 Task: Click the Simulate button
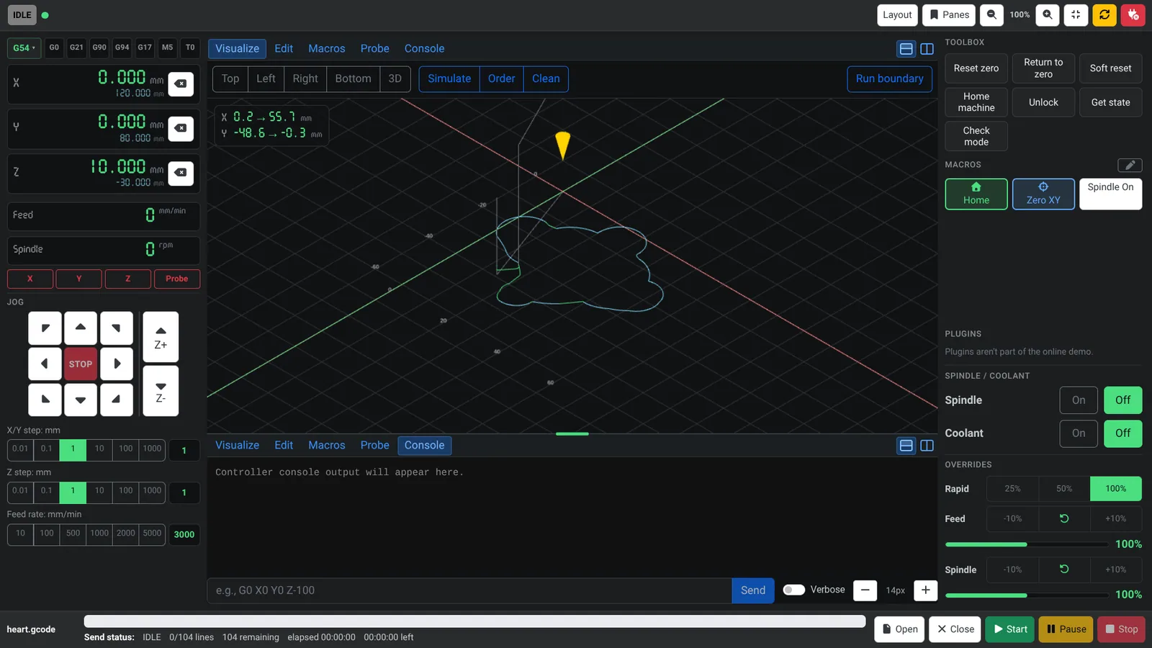449,78
